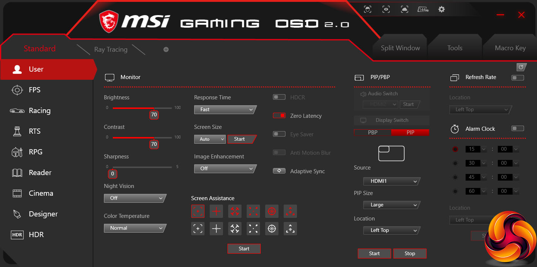Switch to the Ray Tracing tab

pos(111,49)
